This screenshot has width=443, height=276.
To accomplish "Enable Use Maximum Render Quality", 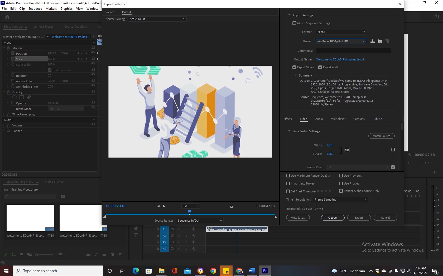I will coord(288,176).
